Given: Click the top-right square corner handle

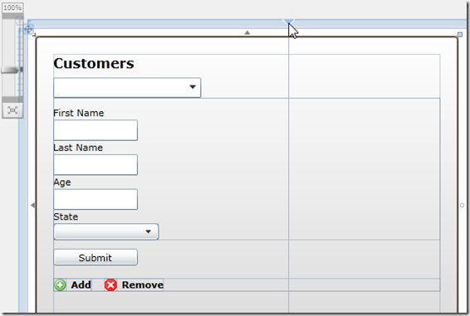Looking at the screenshot, I should (x=460, y=35).
